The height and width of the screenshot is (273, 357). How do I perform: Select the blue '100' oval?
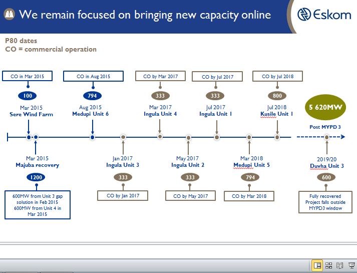tap(28, 96)
